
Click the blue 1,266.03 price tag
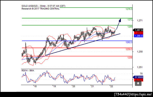(x=139, y=36)
